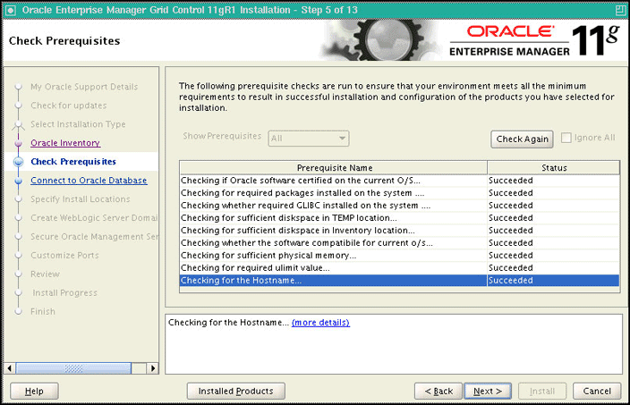Click the Help button
Image resolution: width=630 pixels, height=405 pixels.
pos(34,391)
